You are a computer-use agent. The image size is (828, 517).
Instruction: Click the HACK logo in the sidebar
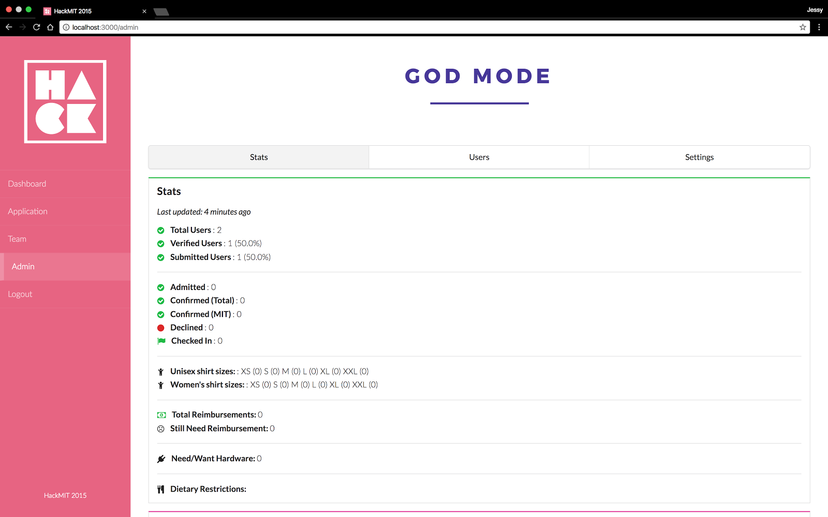pos(65,101)
